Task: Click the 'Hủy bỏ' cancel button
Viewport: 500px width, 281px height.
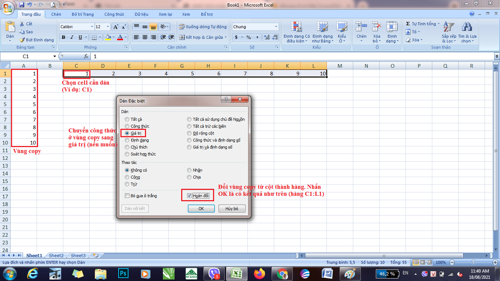Action: pyautogui.click(x=232, y=209)
